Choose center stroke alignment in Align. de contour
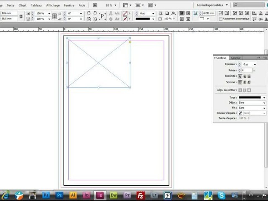Image resolution: width=268 pixels, height=201 pixels. (245, 90)
